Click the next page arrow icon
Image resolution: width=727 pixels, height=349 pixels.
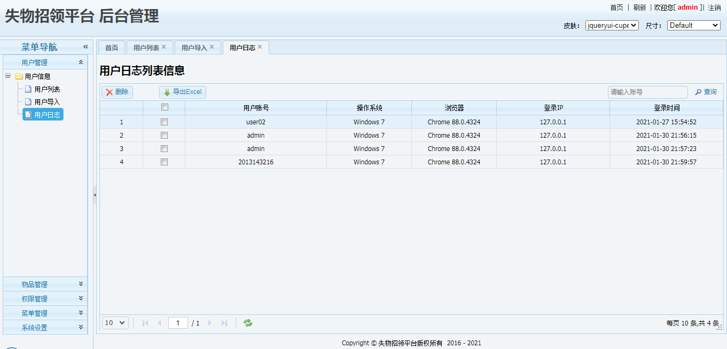(x=210, y=323)
